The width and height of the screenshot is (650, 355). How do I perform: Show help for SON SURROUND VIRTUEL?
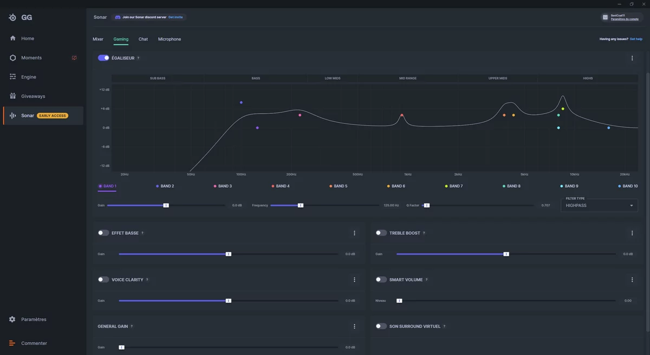(445, 326)
